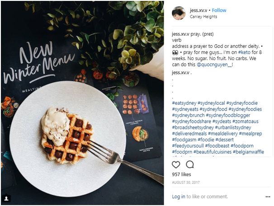Open the #broadsheetsydney hashtag
This screenshot has width=274, height=206.
point(193,127)
